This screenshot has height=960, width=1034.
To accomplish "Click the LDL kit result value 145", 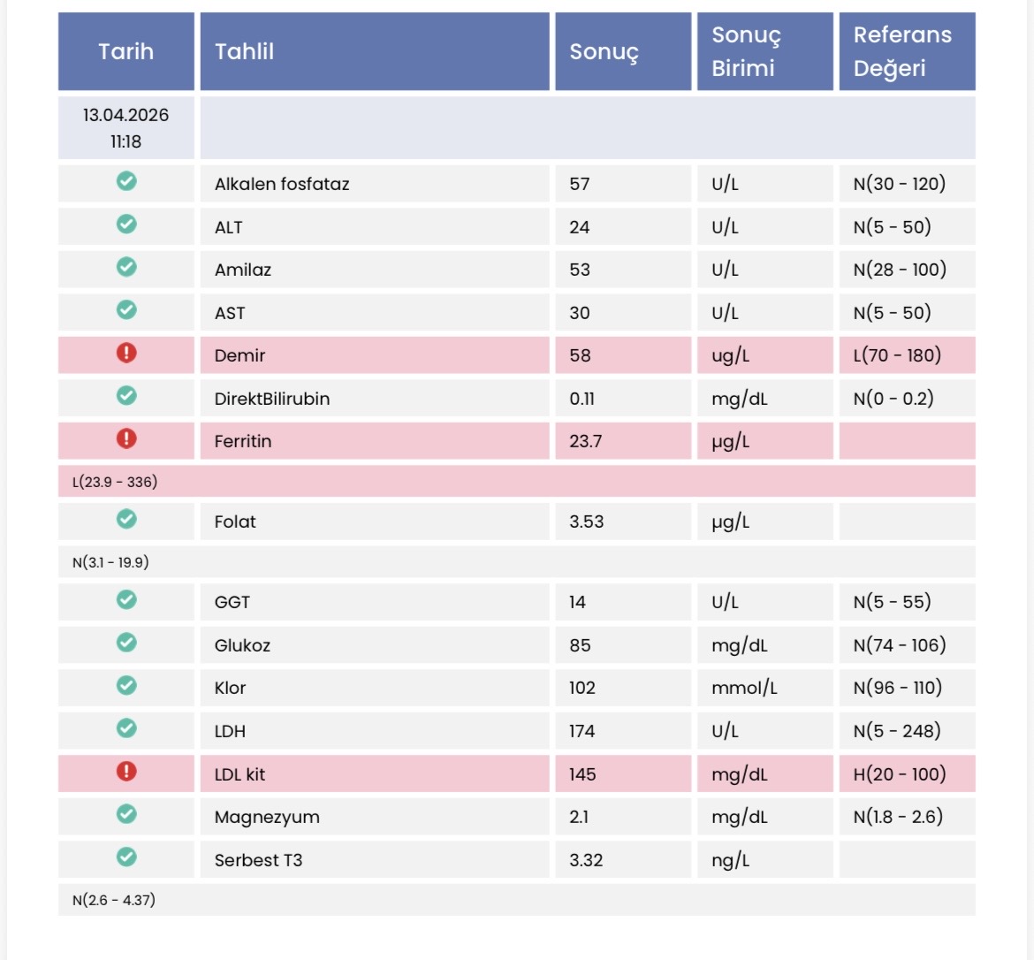I will 582,774.
